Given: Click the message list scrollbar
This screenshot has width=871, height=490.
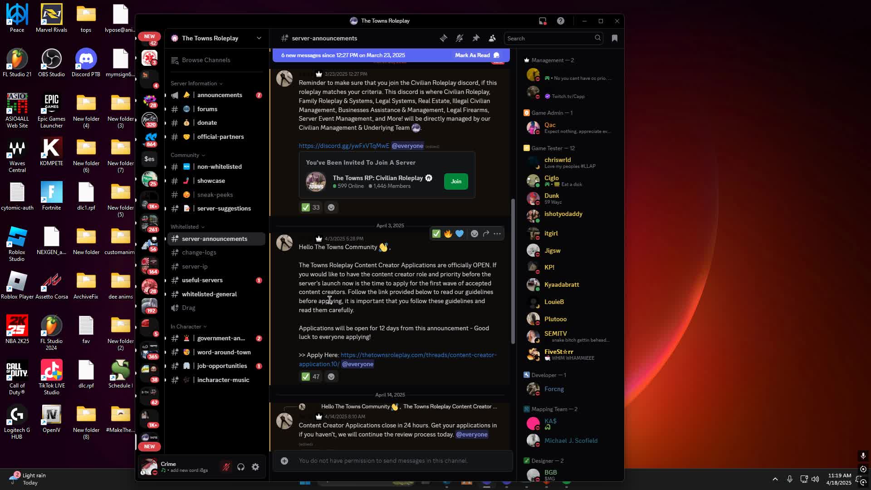Looking at the screenshot, I should (x=513, y=271).
